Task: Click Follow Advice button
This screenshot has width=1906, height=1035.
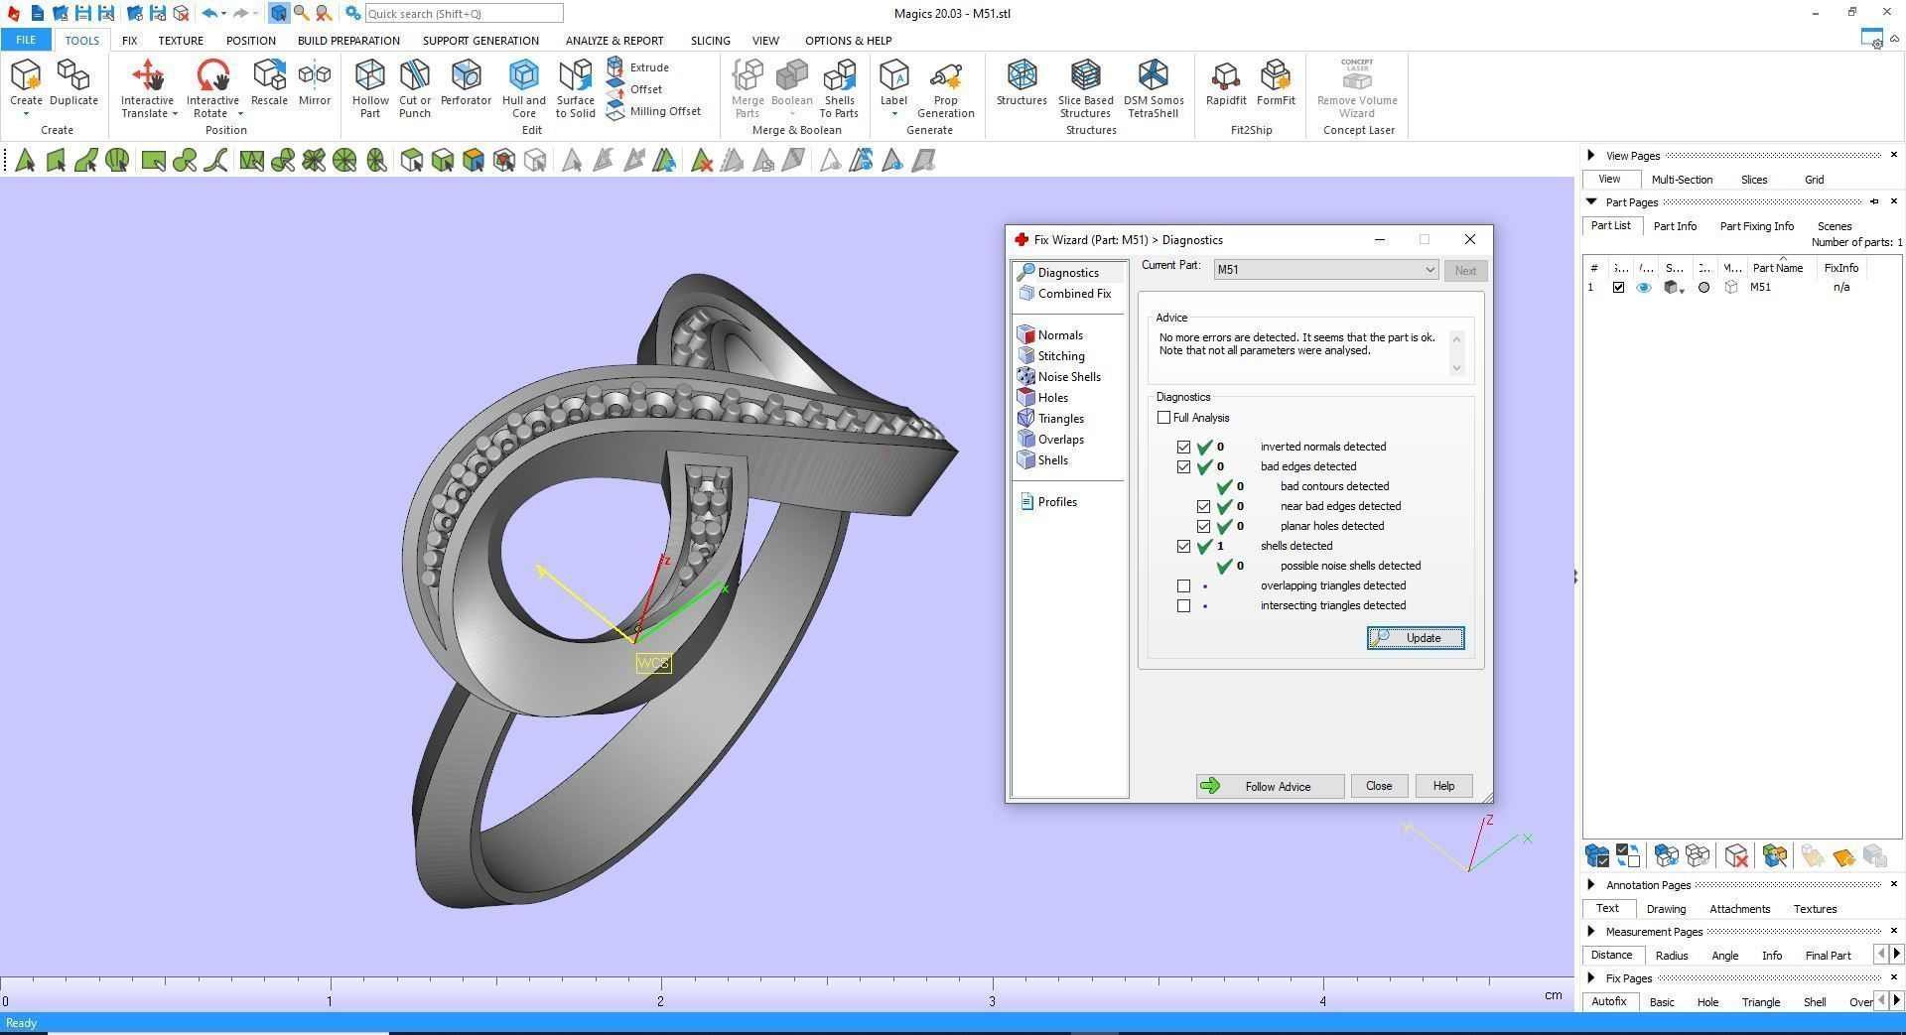Action: (1270, 787)
